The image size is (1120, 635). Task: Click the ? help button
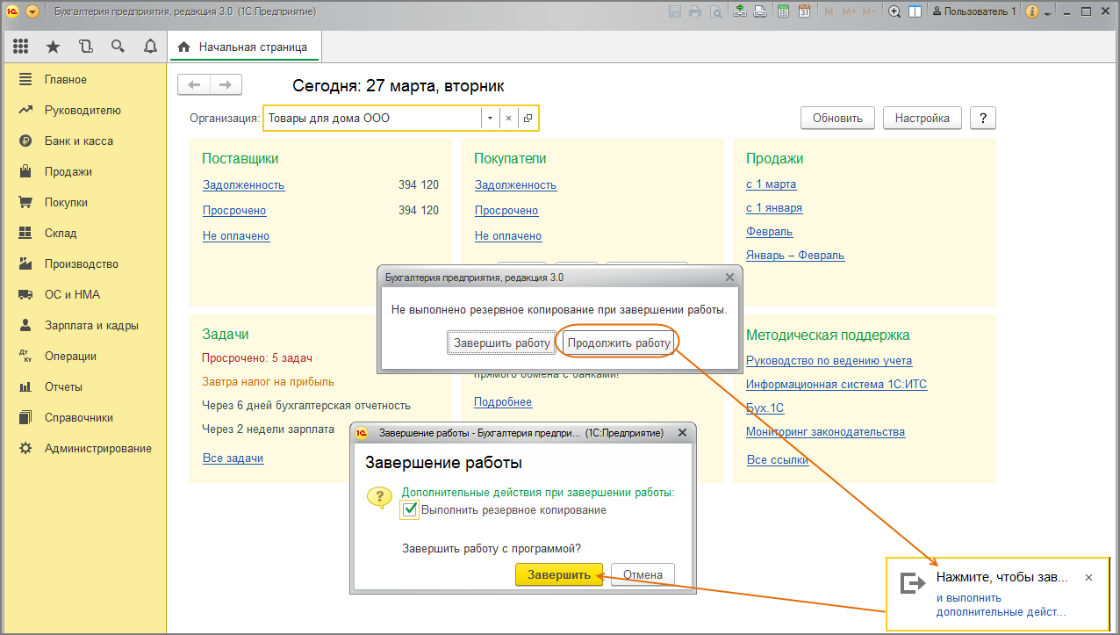pyautogui.click(x=983, y=118)
